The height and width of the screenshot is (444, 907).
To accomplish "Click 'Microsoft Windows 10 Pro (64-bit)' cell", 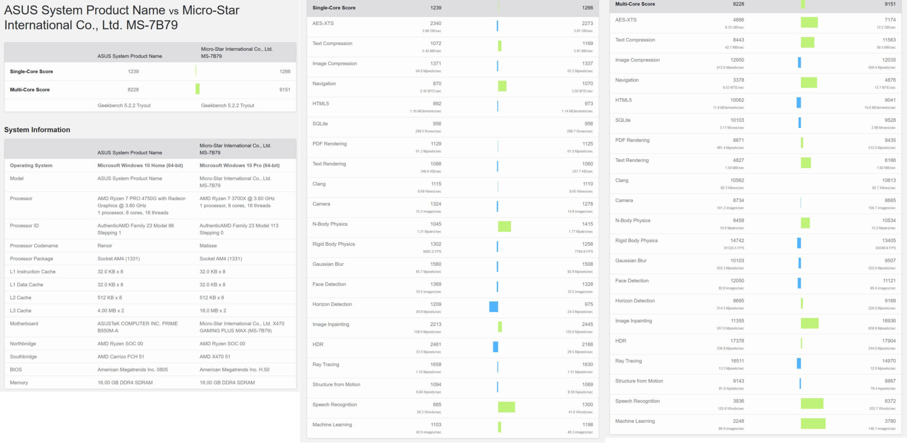I will (240, 166).
